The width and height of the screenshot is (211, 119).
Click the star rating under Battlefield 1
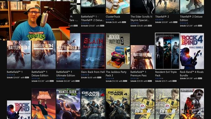coord(11,75)
